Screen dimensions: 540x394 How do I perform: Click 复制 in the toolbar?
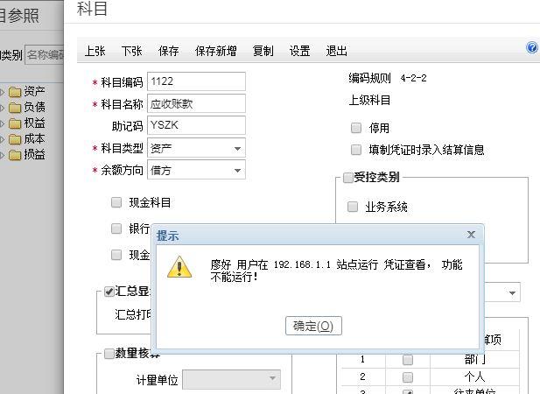[263, 51]
